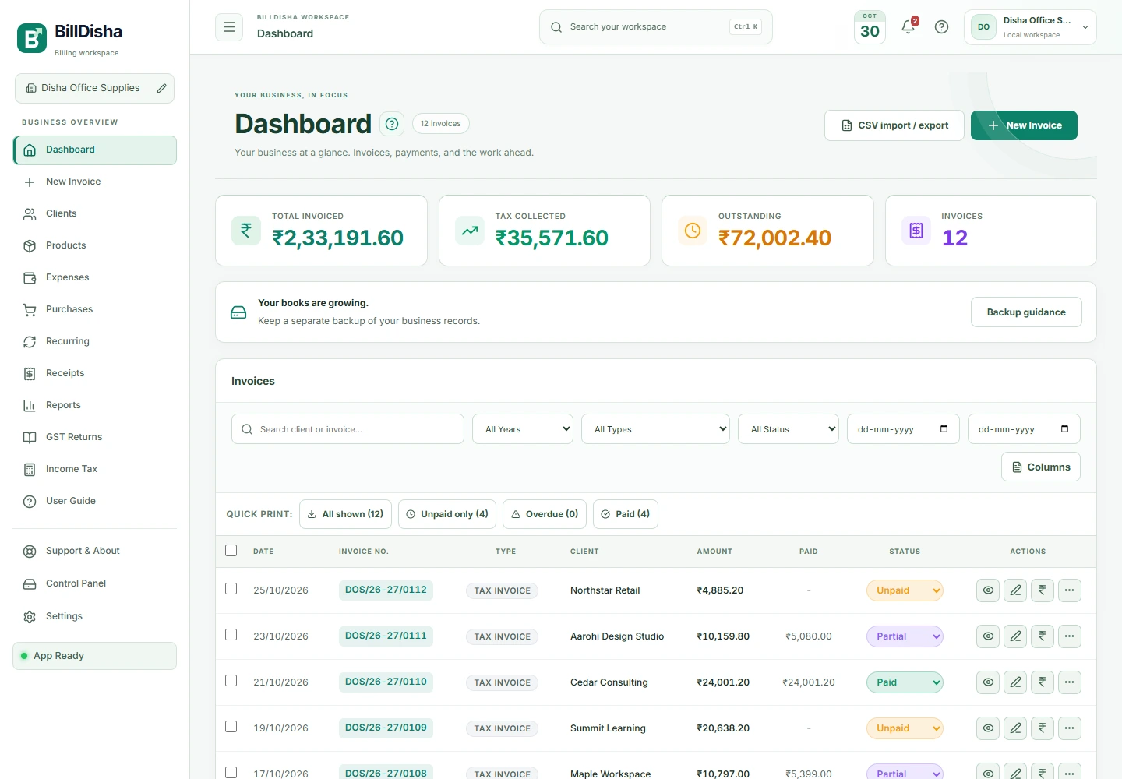Print Paid (4) invoices

click(626, 514)
